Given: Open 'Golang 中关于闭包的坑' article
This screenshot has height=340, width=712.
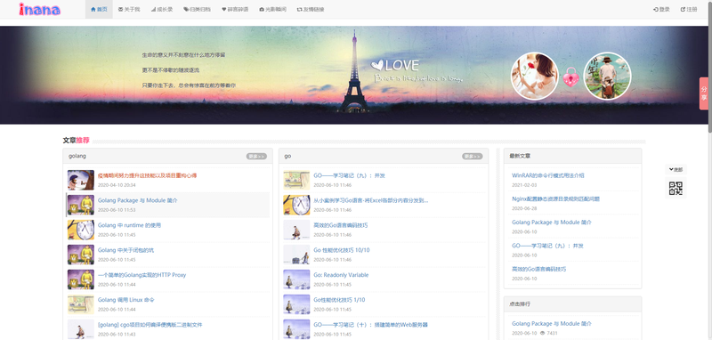Looking at the screenshot, I should tap(125, 250).
